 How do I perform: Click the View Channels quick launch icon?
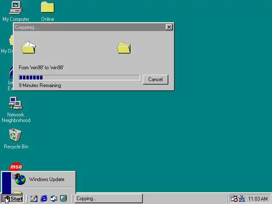pyautogui.click(x=63, y=198)
